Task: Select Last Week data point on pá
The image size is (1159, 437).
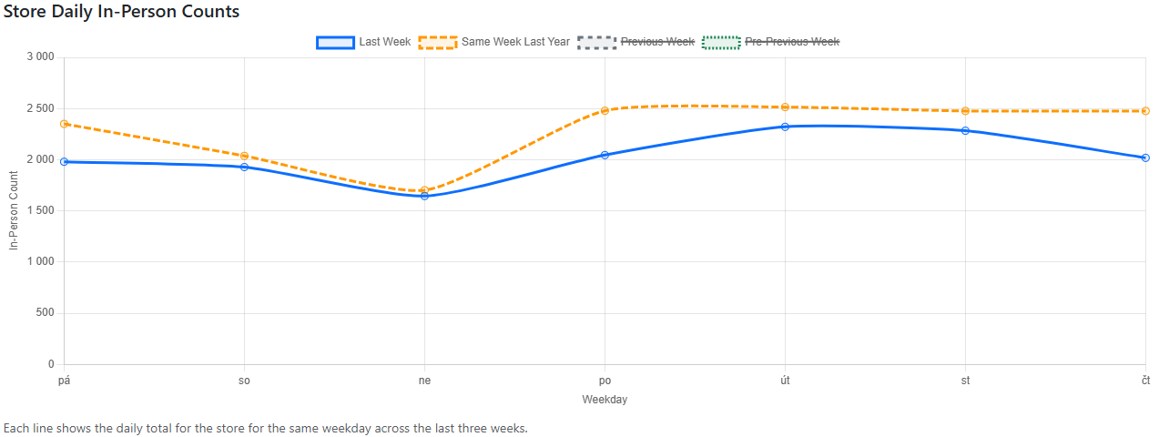Action: pyautogui.click(x=64, y=162)
